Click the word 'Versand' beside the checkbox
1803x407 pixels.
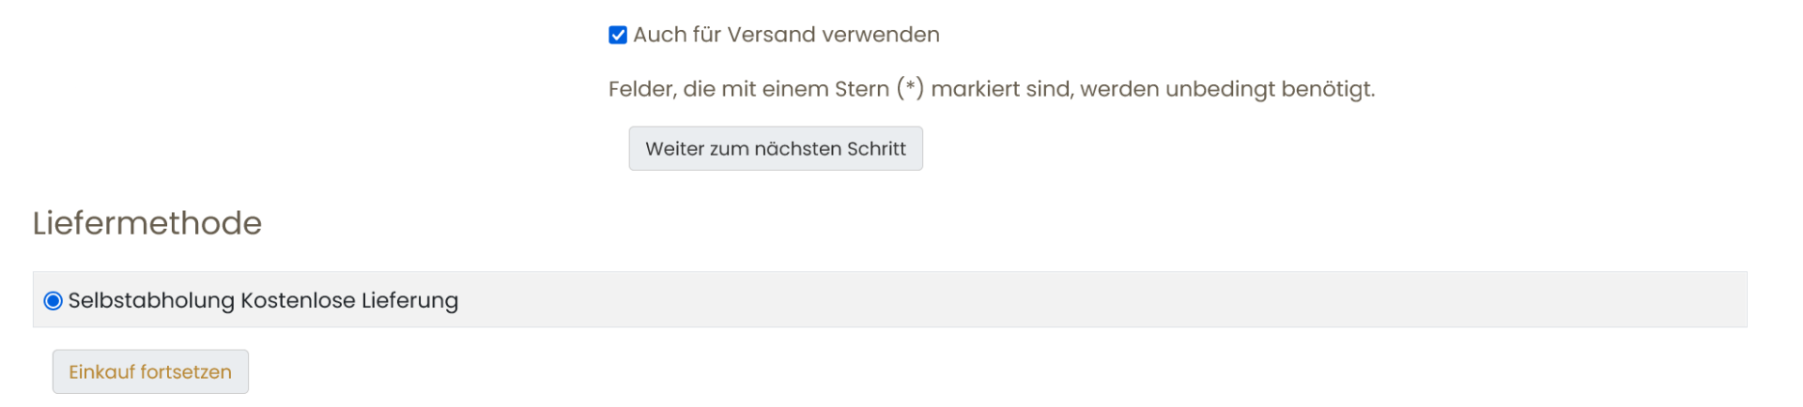tap(771, 36)
